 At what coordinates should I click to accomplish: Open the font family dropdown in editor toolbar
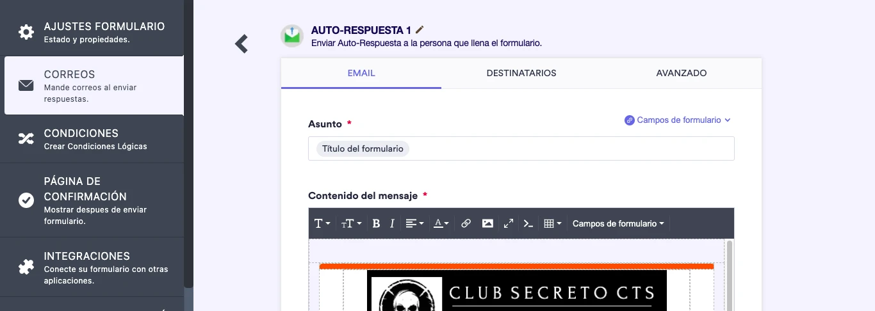(x=322, y=223)
